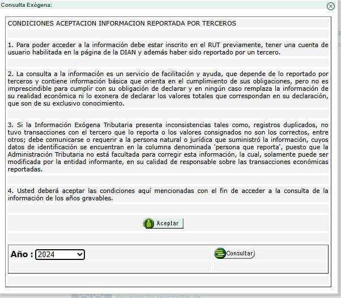Viewport: 341px width, 298px height.
Task: Open the Año 2024 dropdown
Action: [x=60, y=254]
